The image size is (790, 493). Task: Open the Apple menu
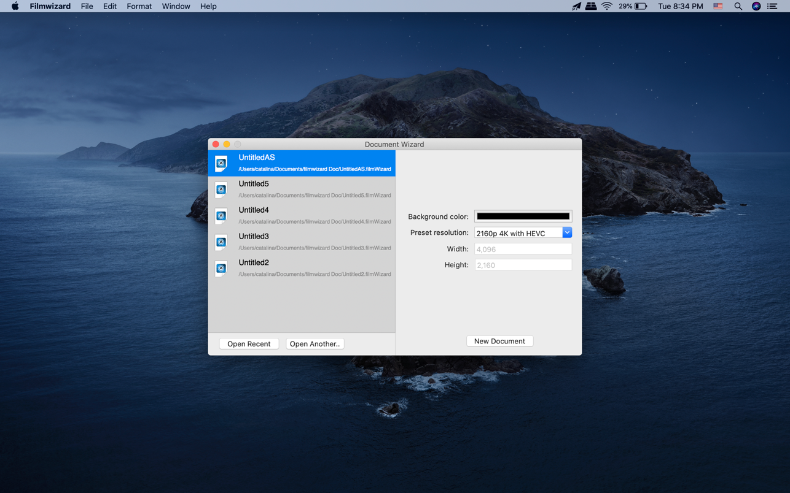pos(15,6)
